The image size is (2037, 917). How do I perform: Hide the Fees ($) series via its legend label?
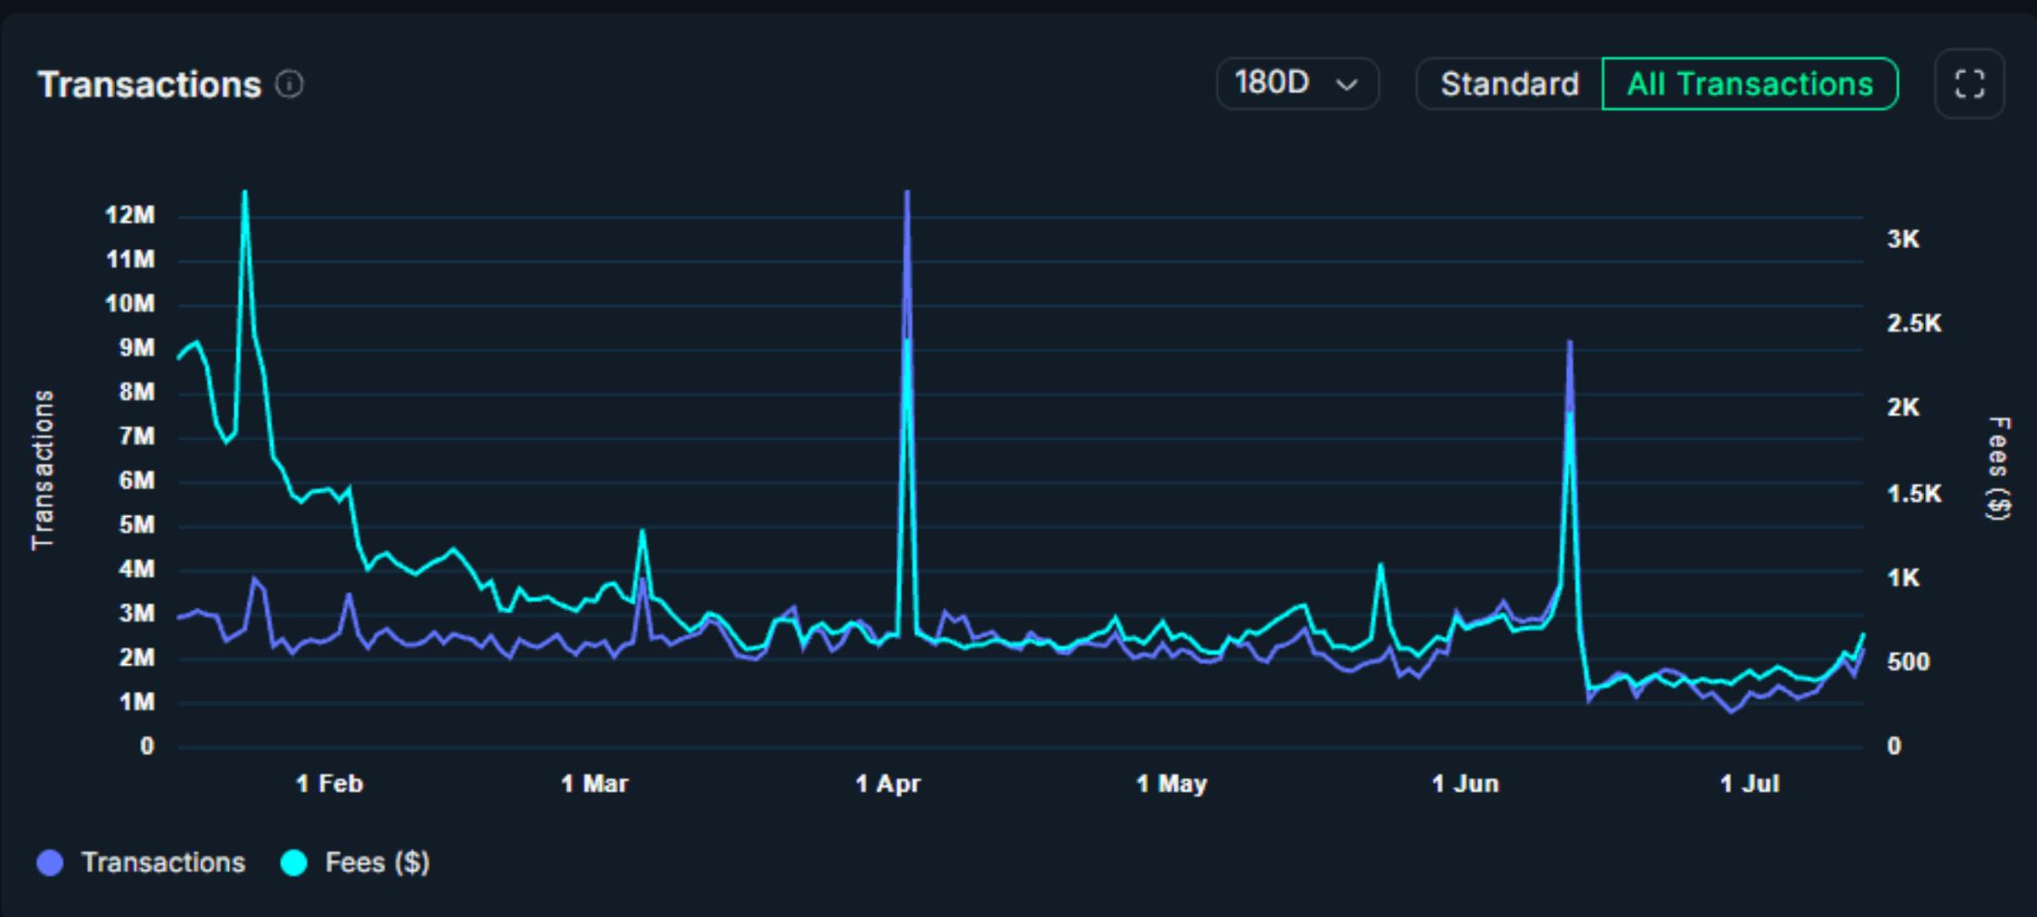(377, 862)
